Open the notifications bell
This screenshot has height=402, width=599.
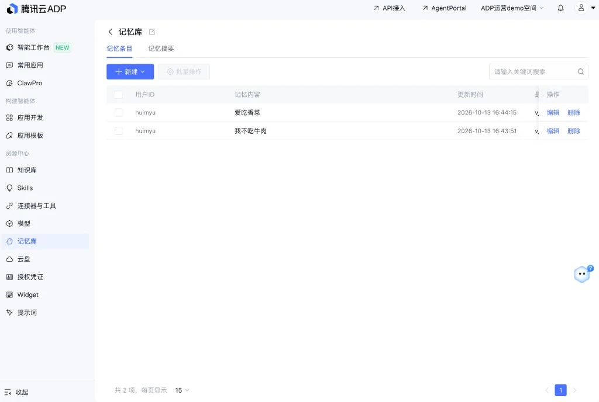(x=560, y=8)
